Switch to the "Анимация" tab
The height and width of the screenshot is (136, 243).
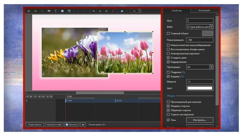204,10
